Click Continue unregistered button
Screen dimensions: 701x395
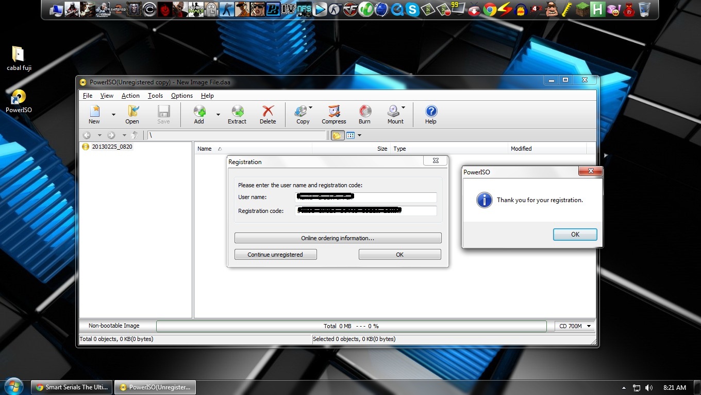[275, 255]
